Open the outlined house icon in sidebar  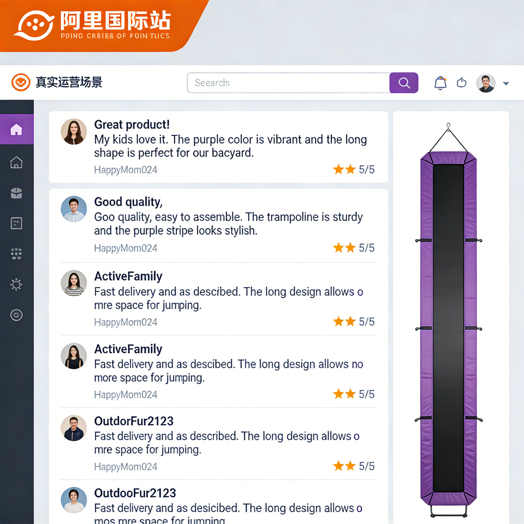pyautogui.click(x=16, y=163)
